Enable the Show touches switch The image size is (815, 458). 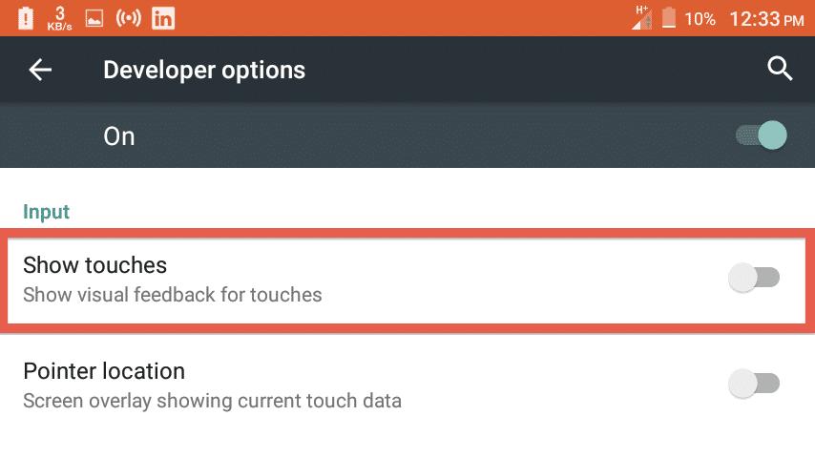754,278
